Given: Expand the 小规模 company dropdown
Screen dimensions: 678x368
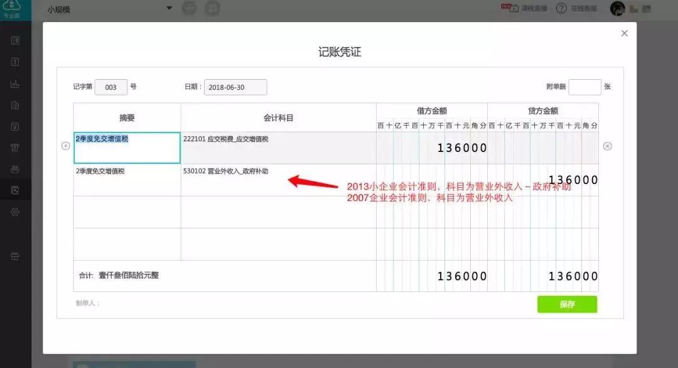Looking at the screenshot, I should pos(168,8).
